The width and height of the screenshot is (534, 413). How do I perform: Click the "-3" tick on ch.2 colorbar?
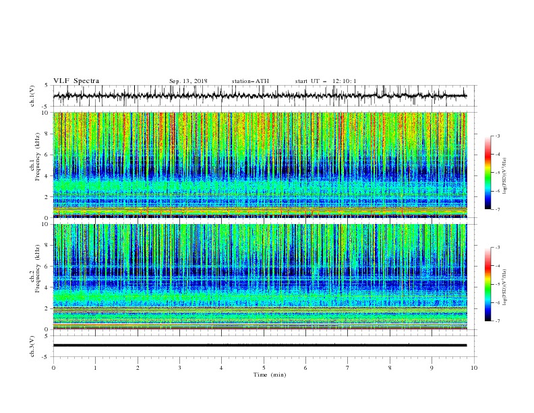click(497, 248)
